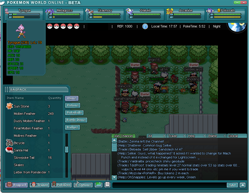Expand the chat with the up-arrow button
Screen dimensions: 249x193
click(243, 185)
